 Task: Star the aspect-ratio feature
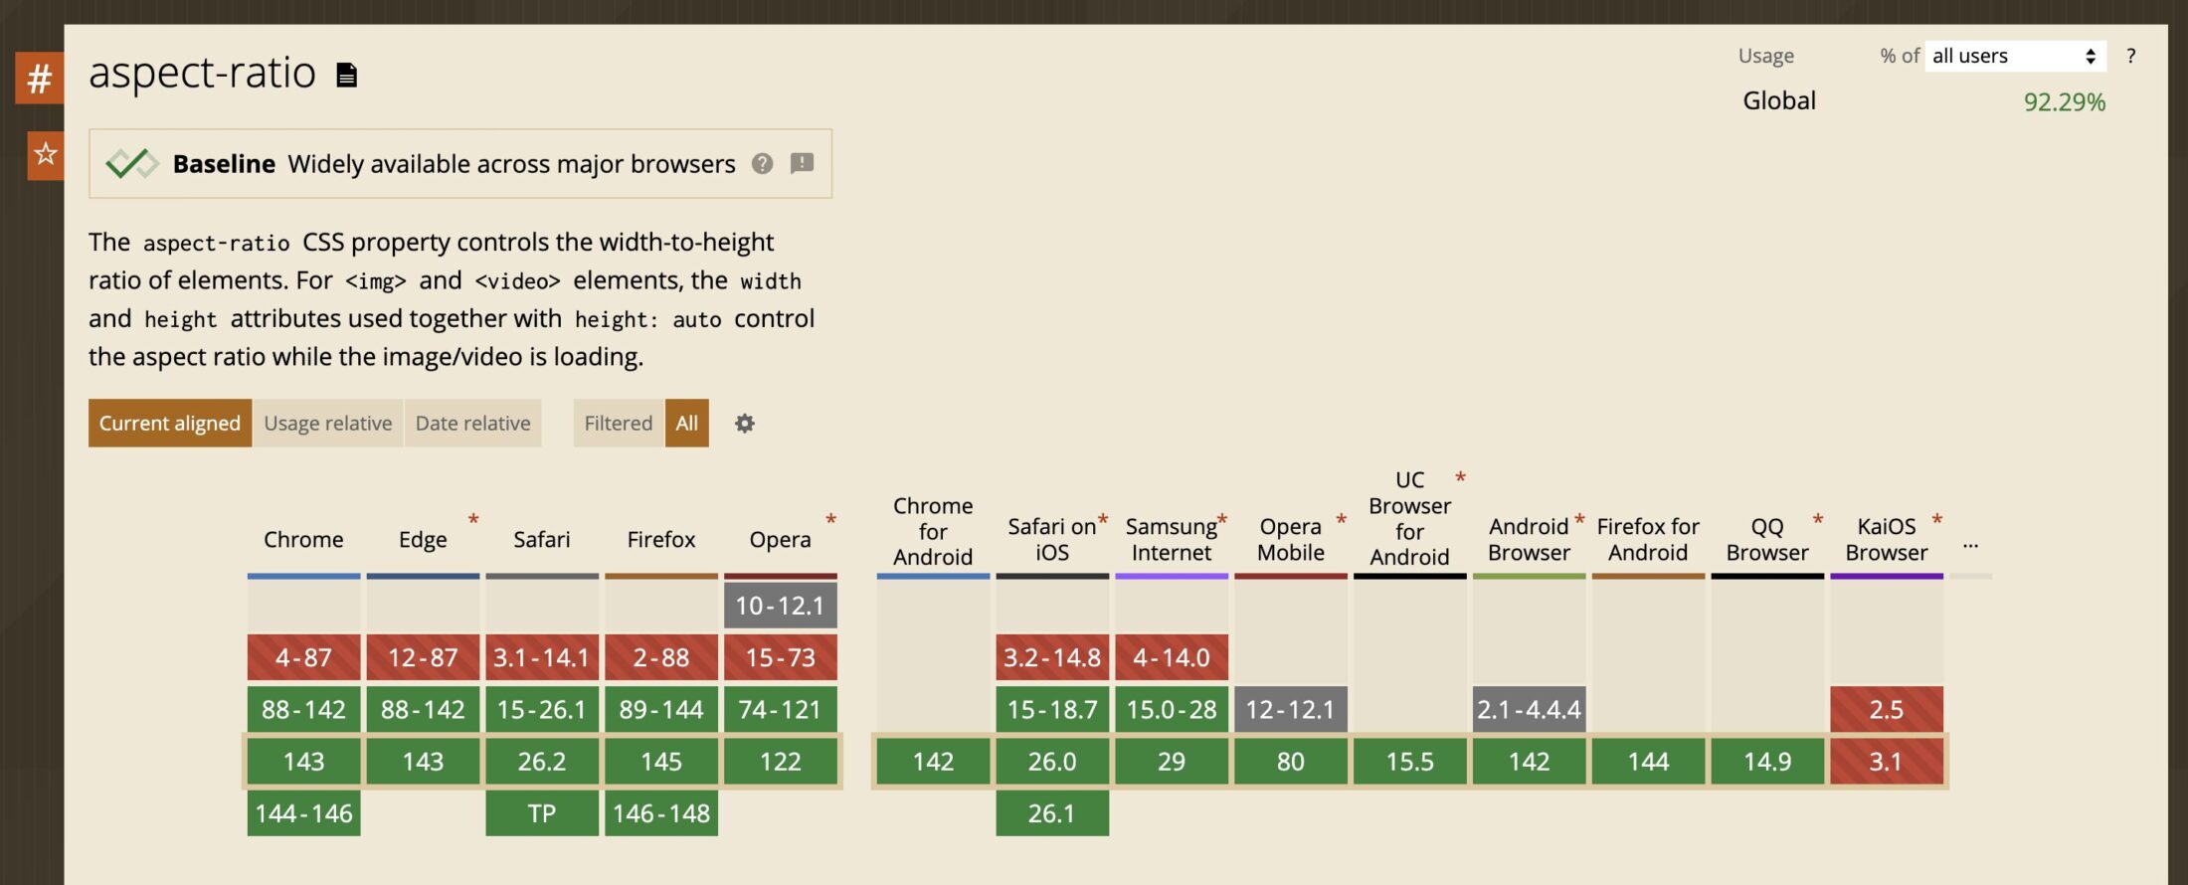pos(45,155)
